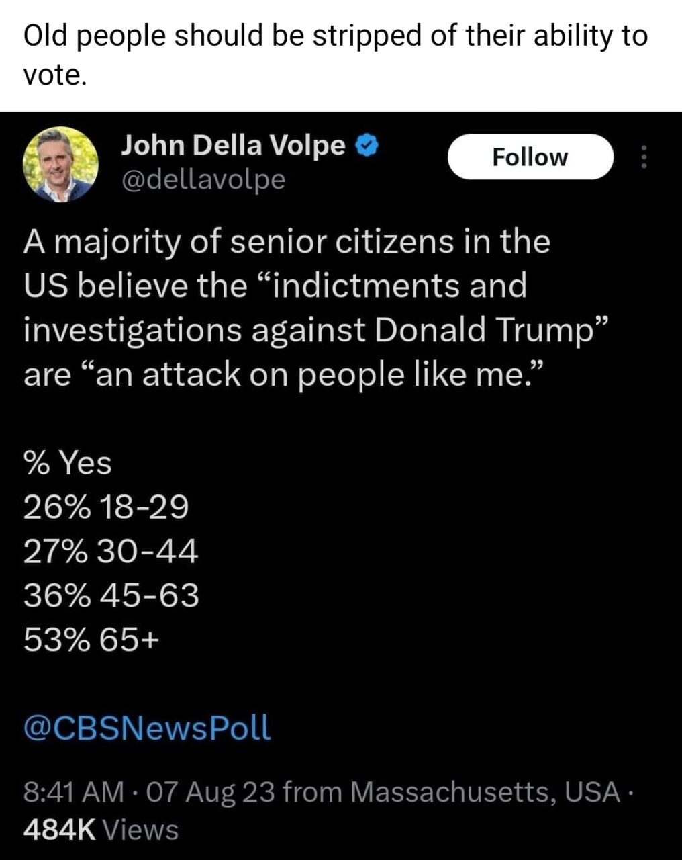682x860 pixels.
Task: Open the @CBSNewsPoll mention link
Action: (x=147, y=728)
